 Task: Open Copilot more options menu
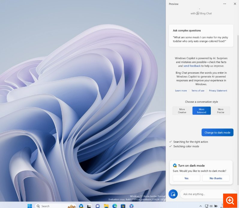225,4
